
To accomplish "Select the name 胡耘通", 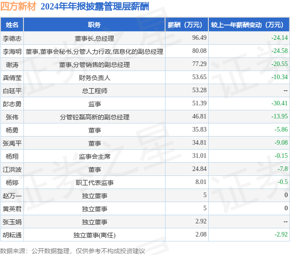I will coord(12,235).
